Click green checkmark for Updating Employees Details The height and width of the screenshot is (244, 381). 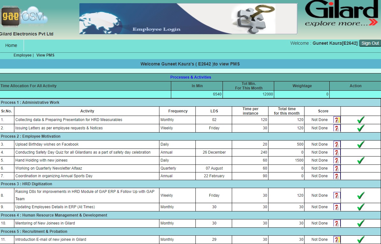pyautogui.click(x=361, y=207)
